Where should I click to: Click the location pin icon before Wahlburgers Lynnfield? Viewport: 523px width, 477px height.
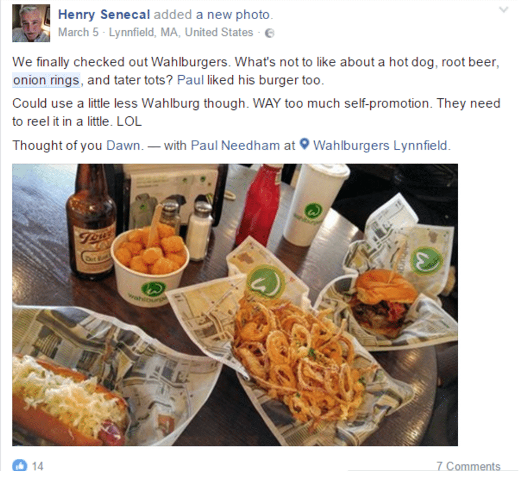(x=304, y=144)
